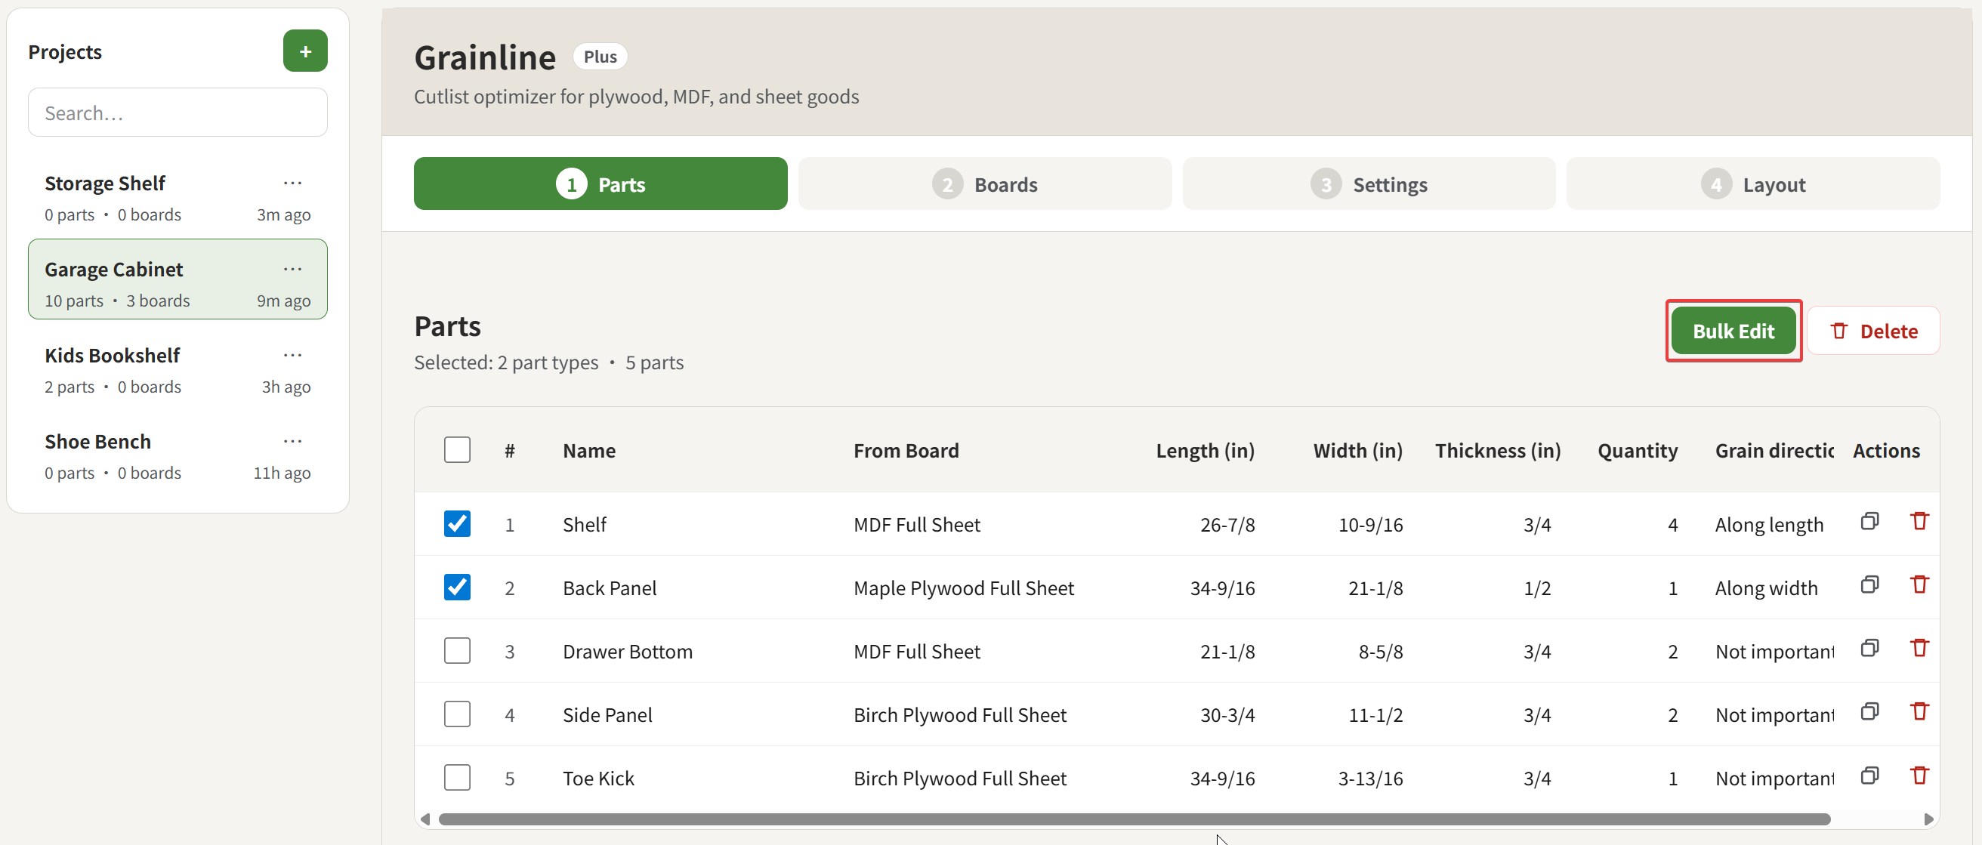Duplicate the Drawer Bottom part
1982x845 pixels.
pos(1869,648)
